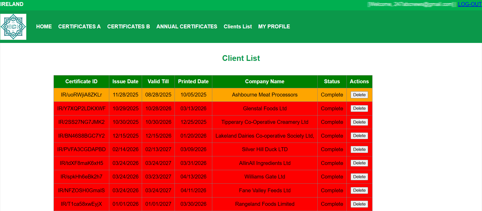Click Complete status for Williams Gate Ltd
The height and width of the screenshot is (211, 482).
pyautogui.click(x=332, y=177)
